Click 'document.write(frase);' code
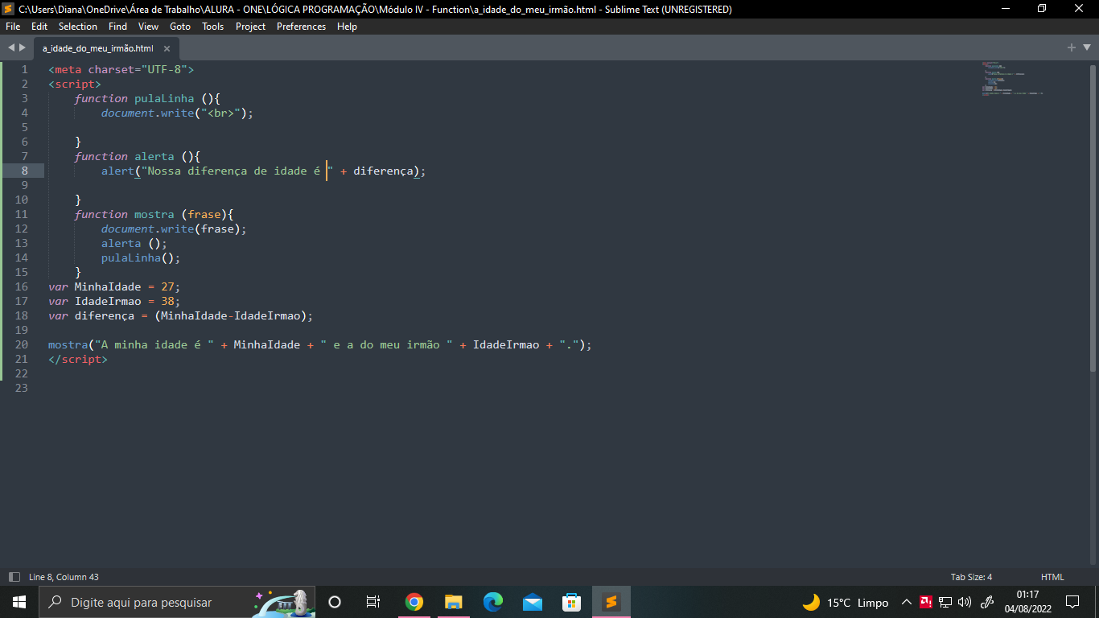Screen dimensions: 1099x618 coord(174,229)
